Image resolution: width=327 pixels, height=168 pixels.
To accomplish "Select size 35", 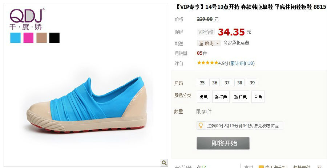I will pyautogui.click(x=202, y=83).
